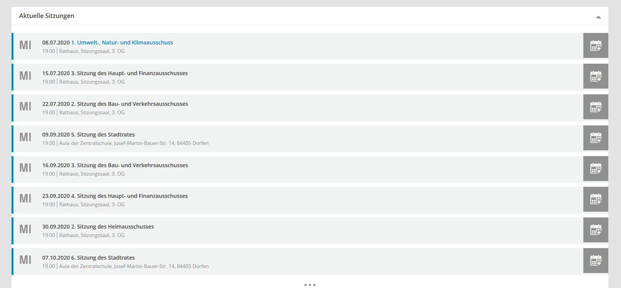Click Rathaus, Sitzungssaal location under 15.07.2020
Viewport: 621px width, 288px height.
click(92, 82)
